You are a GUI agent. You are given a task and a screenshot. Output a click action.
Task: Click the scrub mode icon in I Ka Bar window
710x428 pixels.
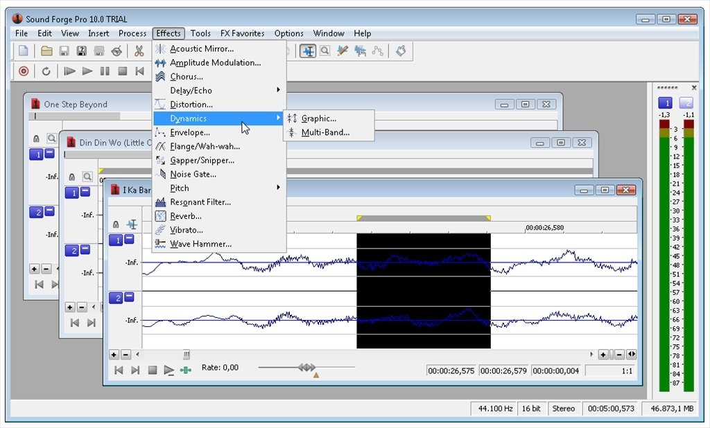coord(186,370)
